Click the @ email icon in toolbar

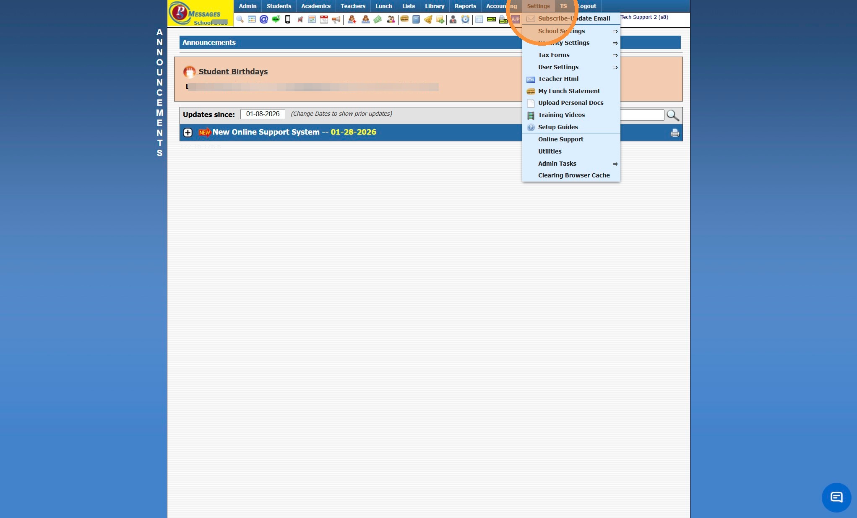pos(263,19)
